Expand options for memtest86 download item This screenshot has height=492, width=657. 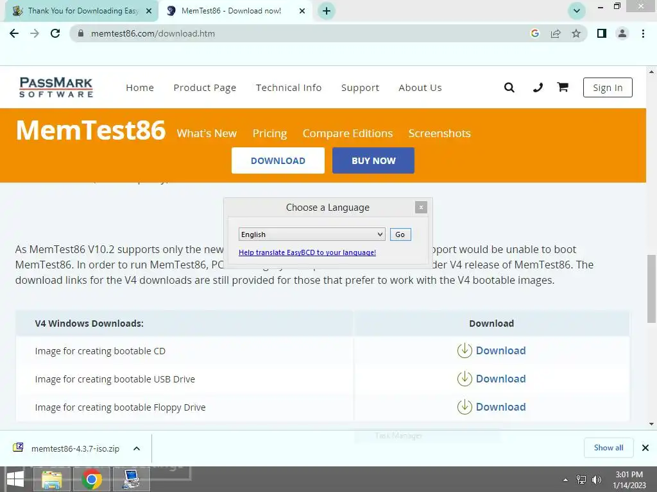click(x=137, y=448)
